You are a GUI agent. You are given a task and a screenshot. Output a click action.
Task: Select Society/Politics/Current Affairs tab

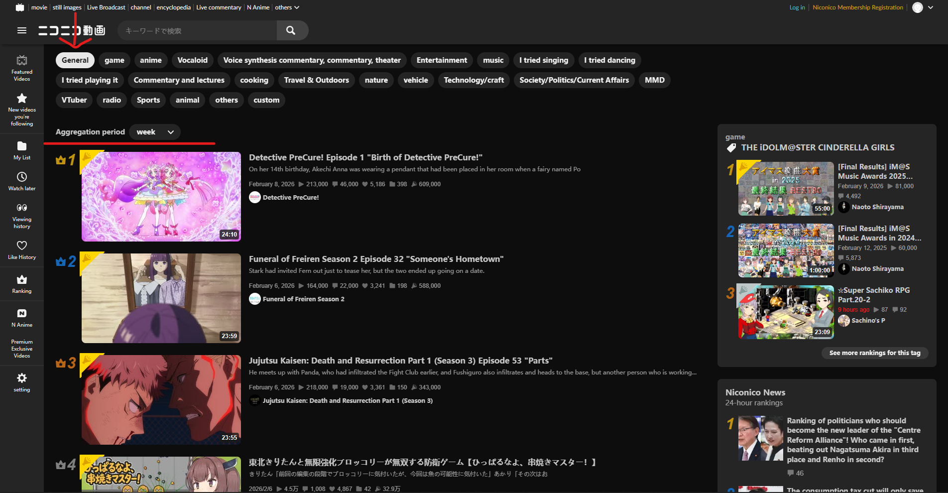coord(575,80)
